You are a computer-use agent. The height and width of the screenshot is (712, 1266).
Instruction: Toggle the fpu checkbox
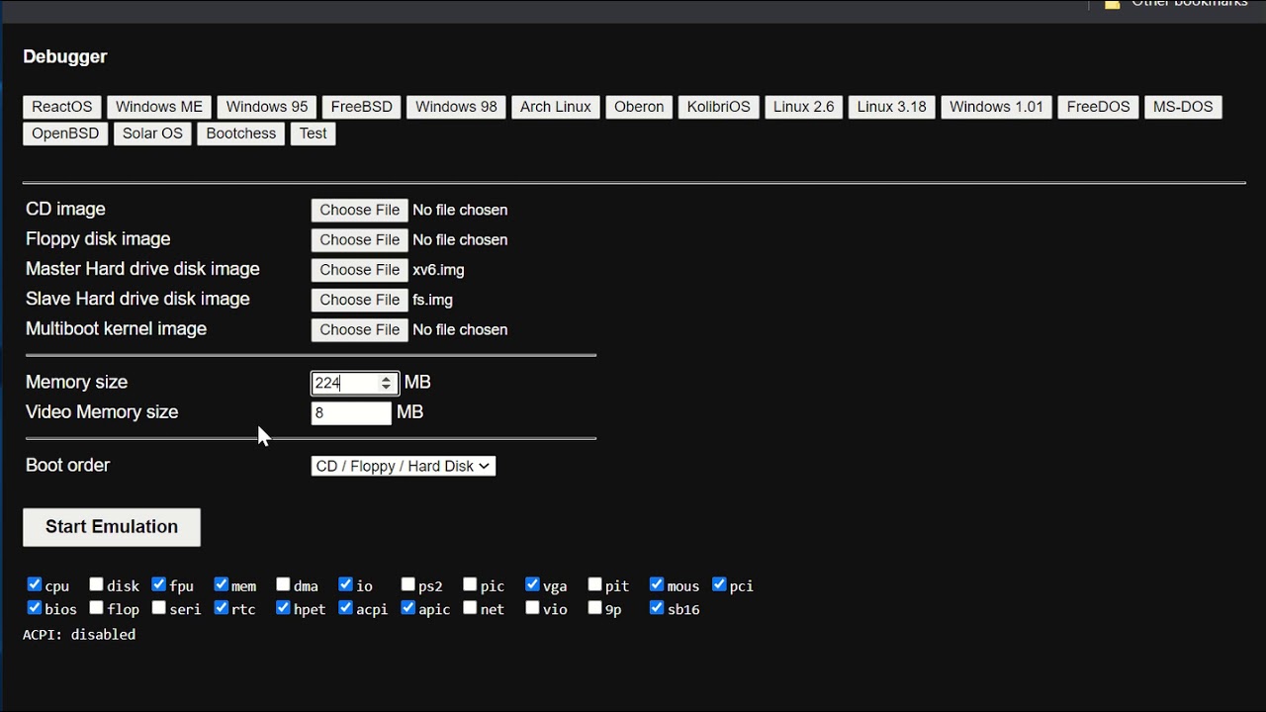click(158, 584)
